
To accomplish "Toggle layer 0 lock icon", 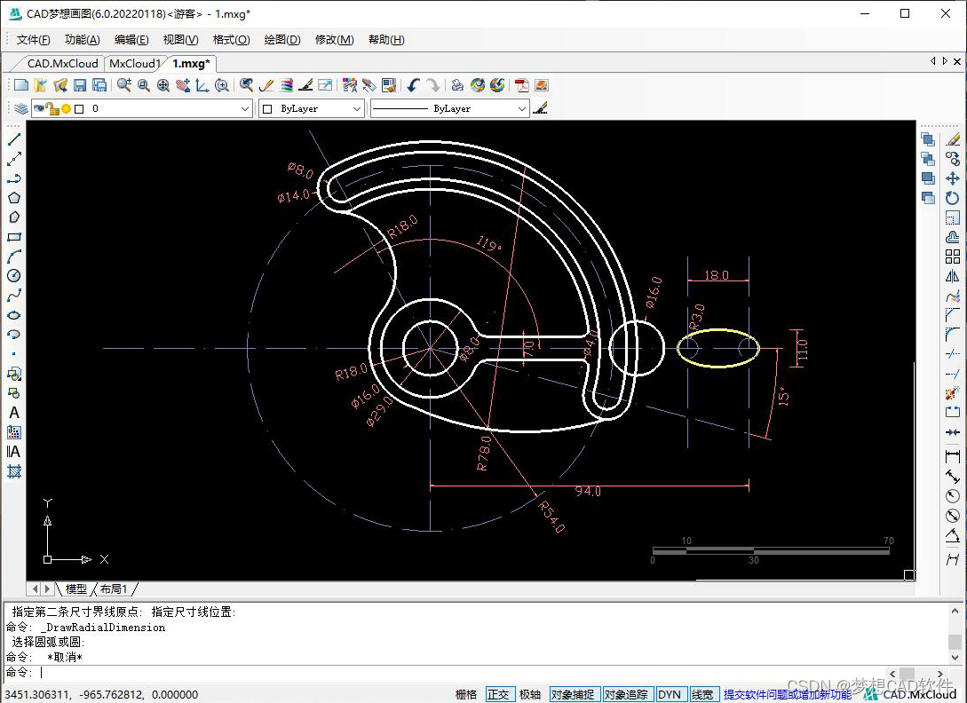I will [x=52, y=109].
